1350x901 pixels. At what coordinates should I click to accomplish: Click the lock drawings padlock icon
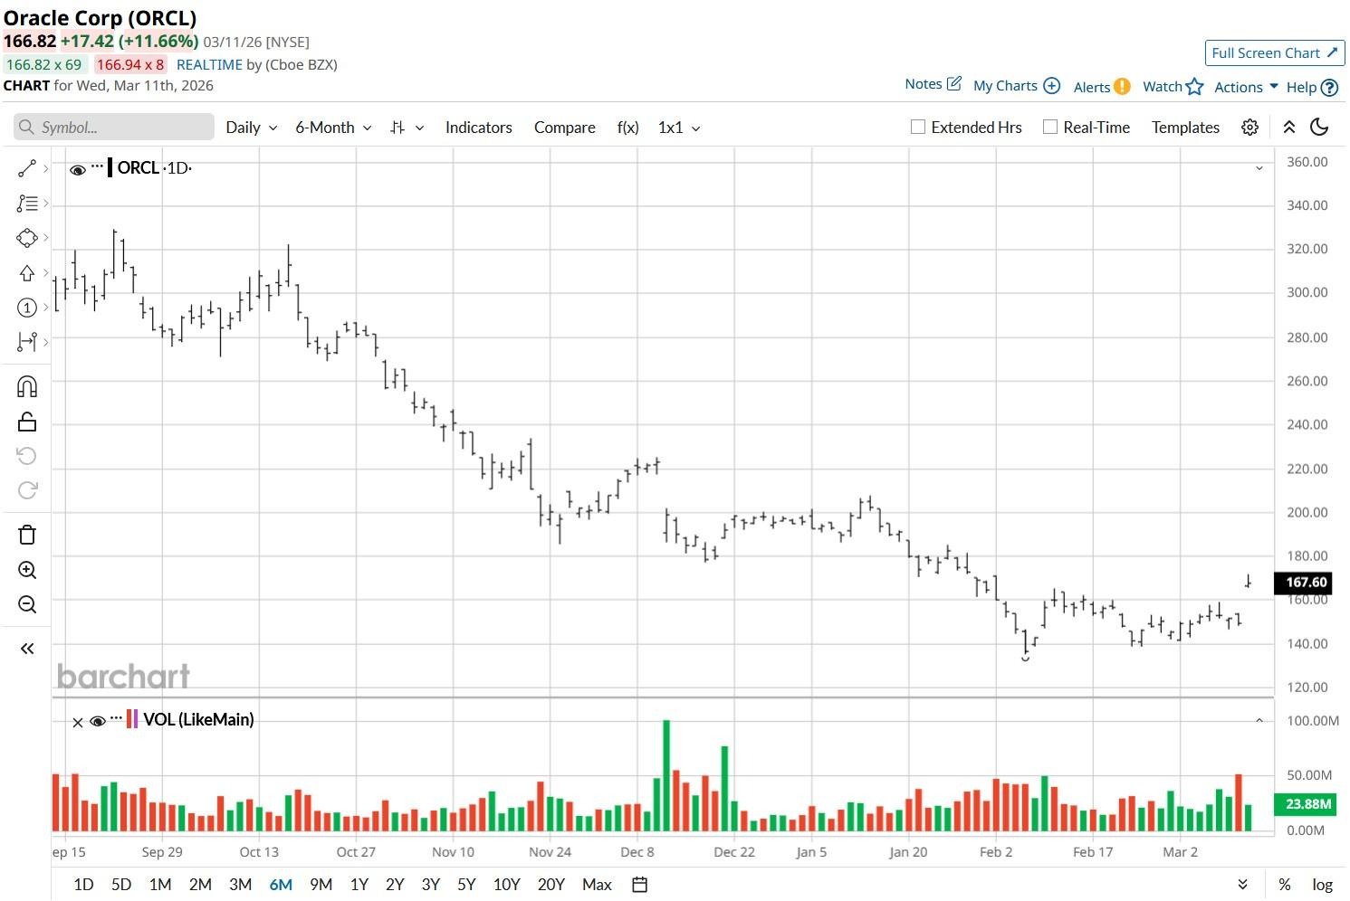(x=27, y=422)
